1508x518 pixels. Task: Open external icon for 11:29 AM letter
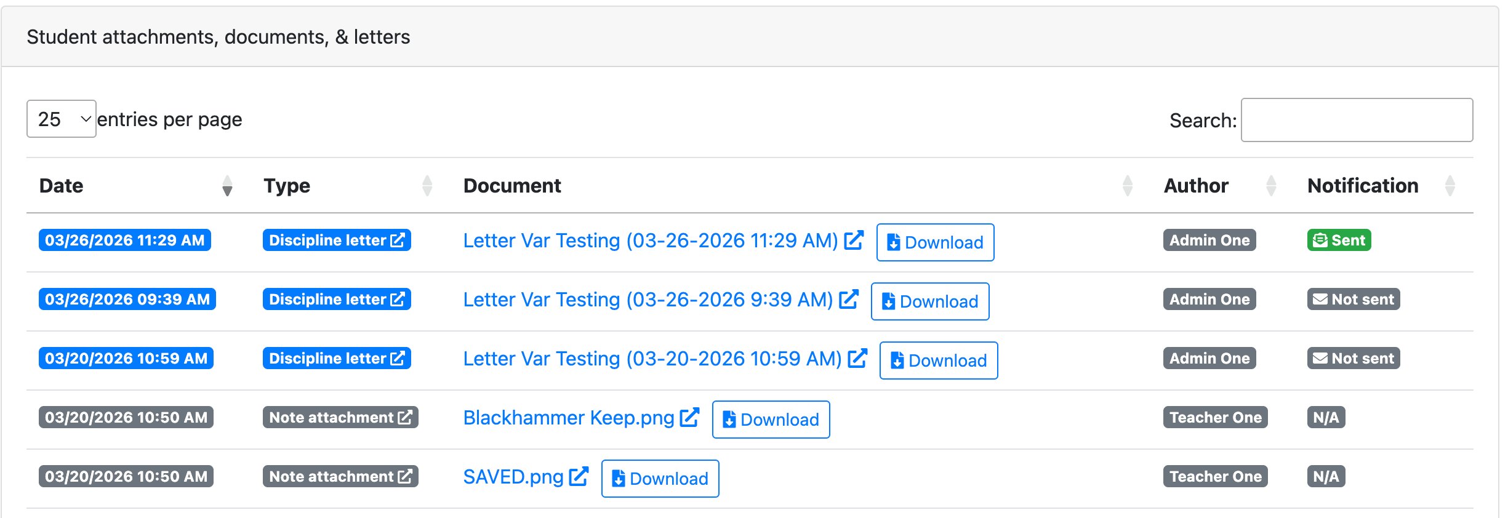854,240
